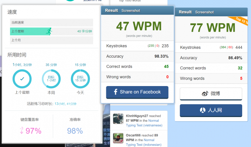This screenshot has height=147, width=251.
Task: Click the pink down arrow beside 97%
Action: coord(21,130)
